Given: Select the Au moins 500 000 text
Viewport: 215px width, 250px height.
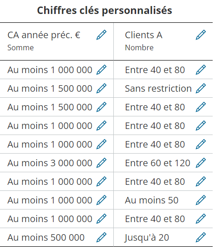Looking at the screenshot, I should [46, 237].
